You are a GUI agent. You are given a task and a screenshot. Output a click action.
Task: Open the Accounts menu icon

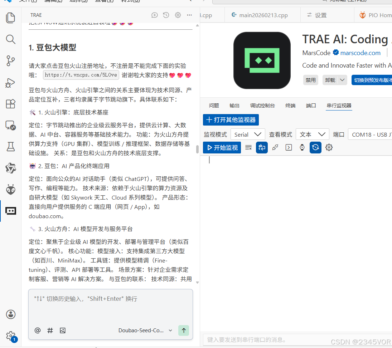10,314
